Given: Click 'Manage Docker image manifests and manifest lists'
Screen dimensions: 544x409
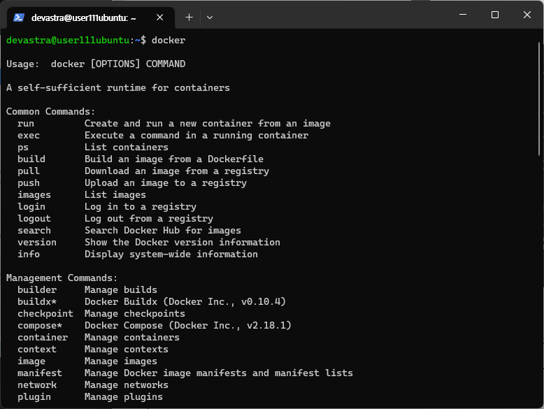Looking at the screenshot, I should 219,373.
